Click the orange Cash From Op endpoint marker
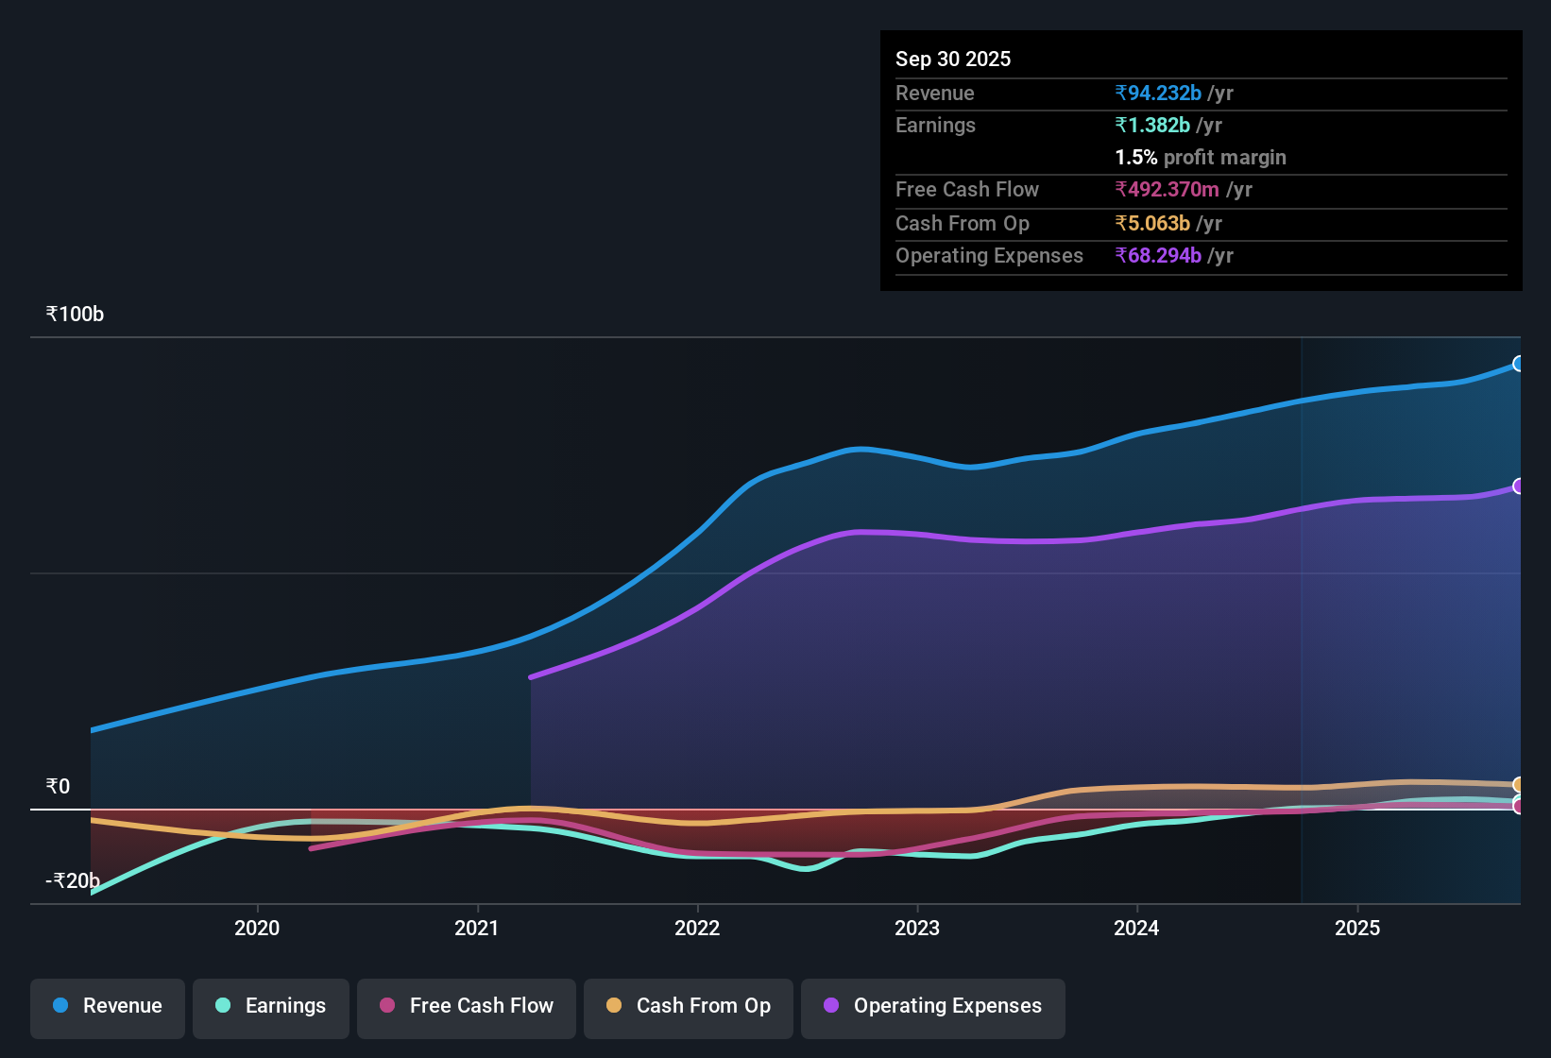This screenshot has width=1551, height=1058. pos(1517,785)
